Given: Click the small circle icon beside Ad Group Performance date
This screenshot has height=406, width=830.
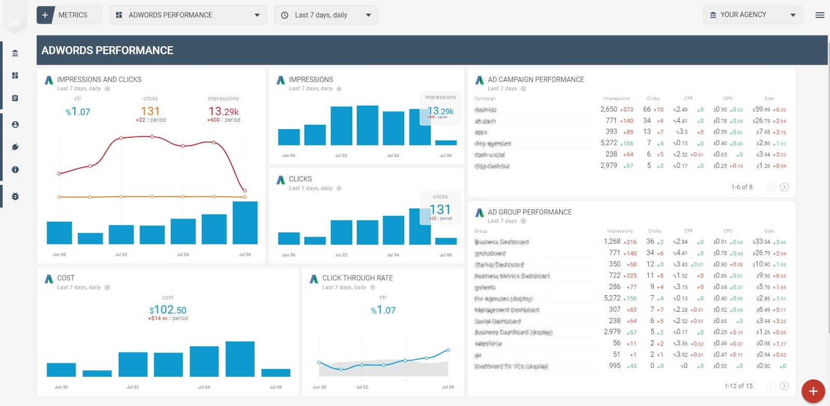Looking at the screenshot, I should tap(523, 221).
